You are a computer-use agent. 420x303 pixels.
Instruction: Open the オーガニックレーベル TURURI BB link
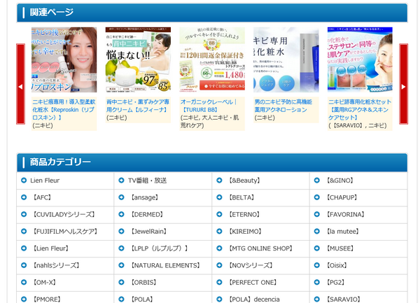click(211, 106)
